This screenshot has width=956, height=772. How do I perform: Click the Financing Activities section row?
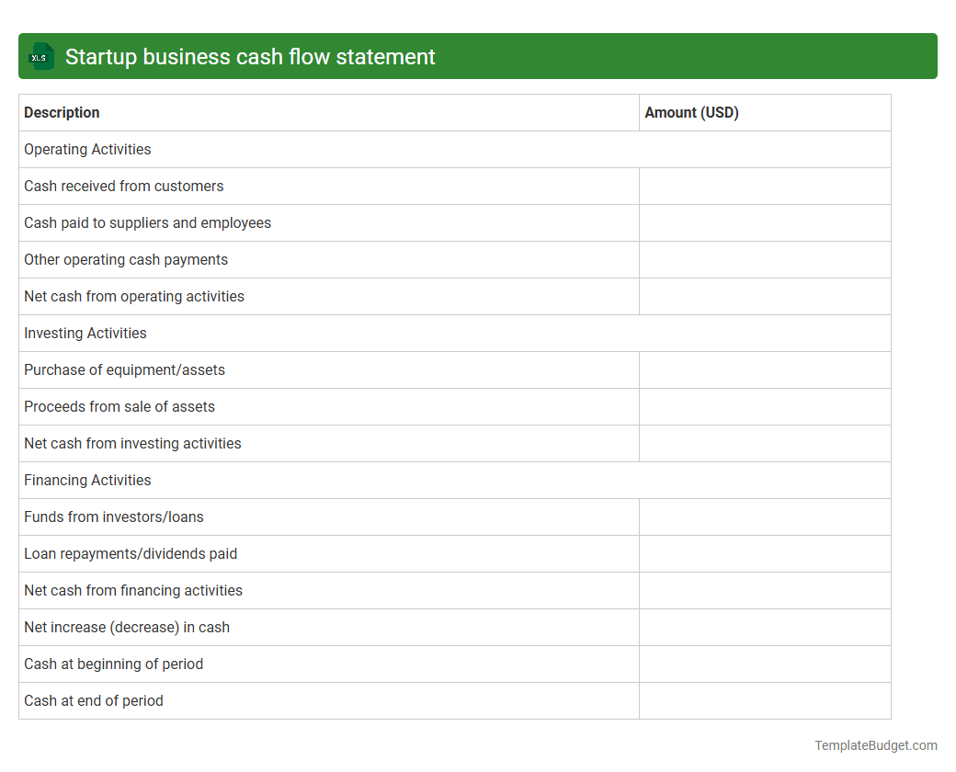87,480
